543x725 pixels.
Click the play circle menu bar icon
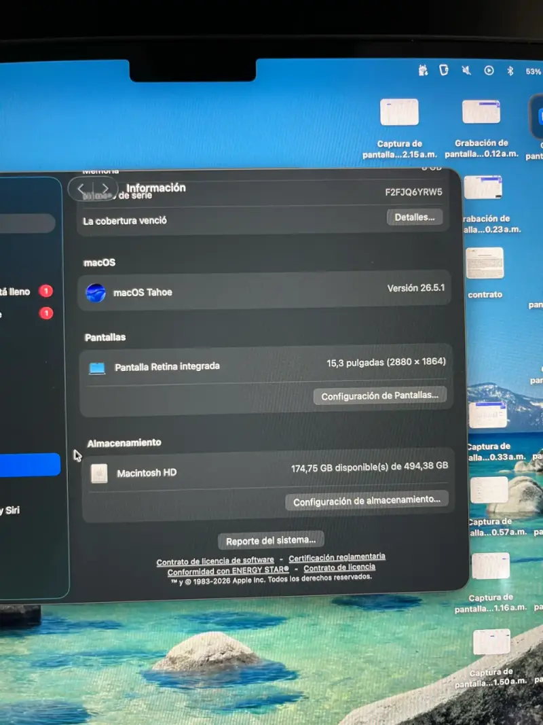point(489,70)
